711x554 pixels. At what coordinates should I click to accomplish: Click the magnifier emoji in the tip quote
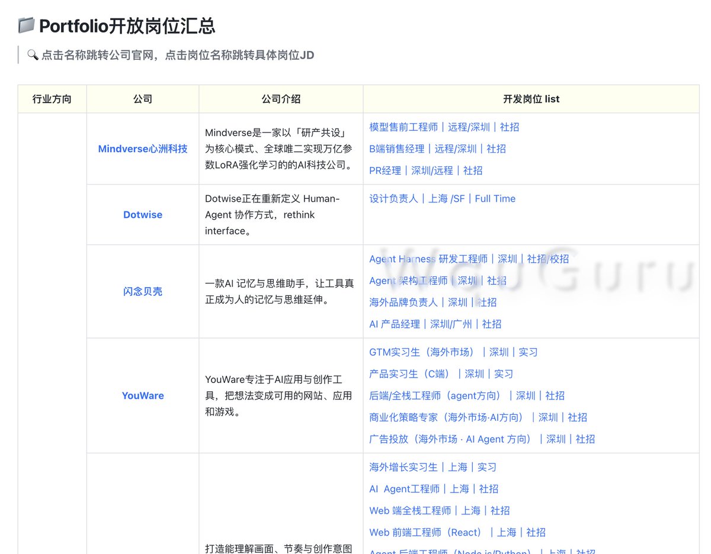tap(33, 55)
